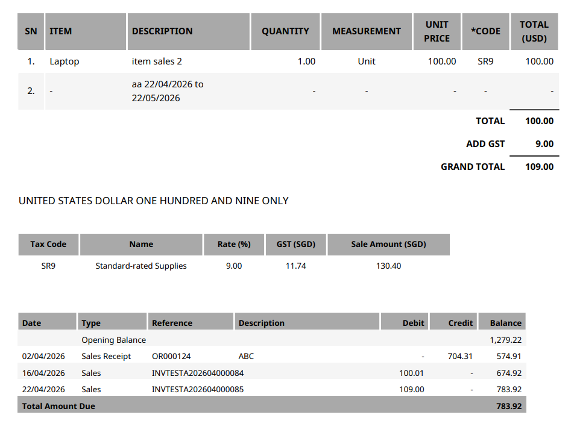Click the Standard-rated Supplies name cell
The height and width of the screenshot is (444, 571).
141,266
